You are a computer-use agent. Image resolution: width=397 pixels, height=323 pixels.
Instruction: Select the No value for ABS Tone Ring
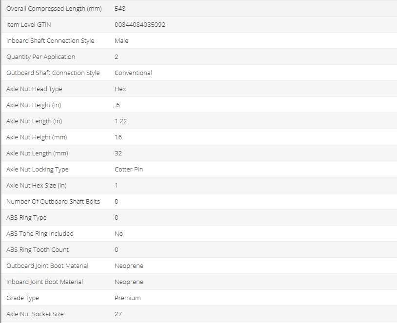pos(119,234)
